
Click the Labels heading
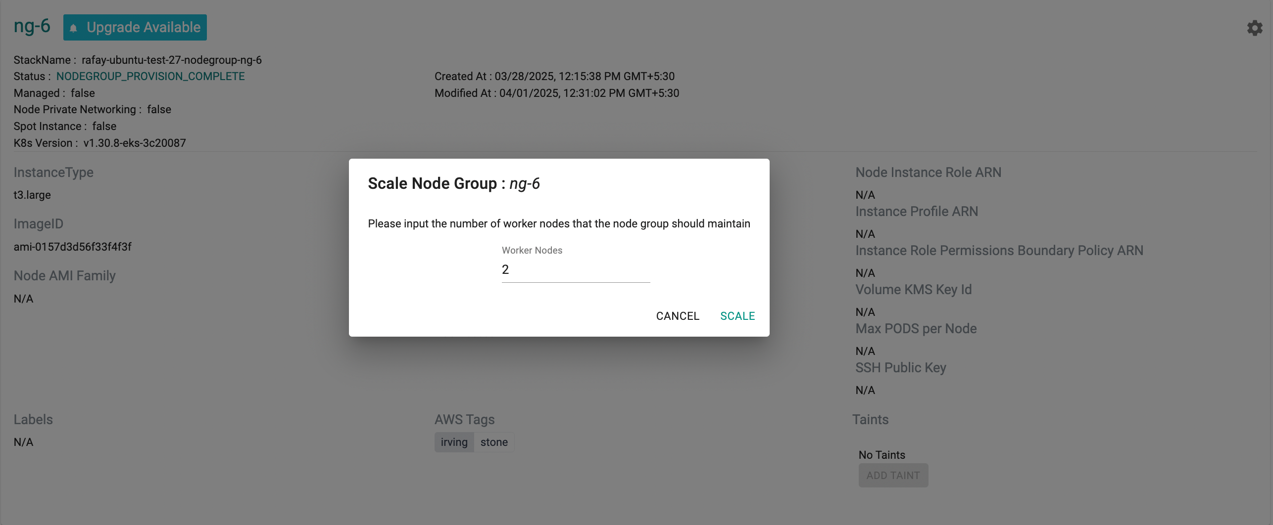(x=33, y=420)
